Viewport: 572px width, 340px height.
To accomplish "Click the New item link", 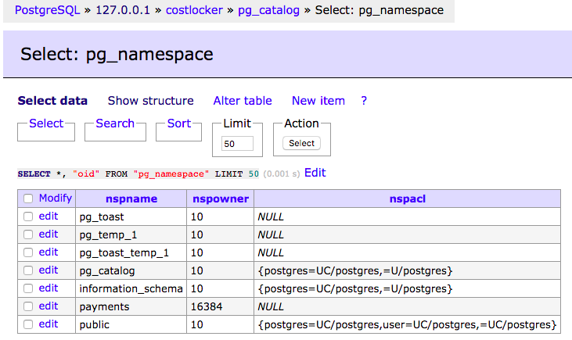I will 318,101.
